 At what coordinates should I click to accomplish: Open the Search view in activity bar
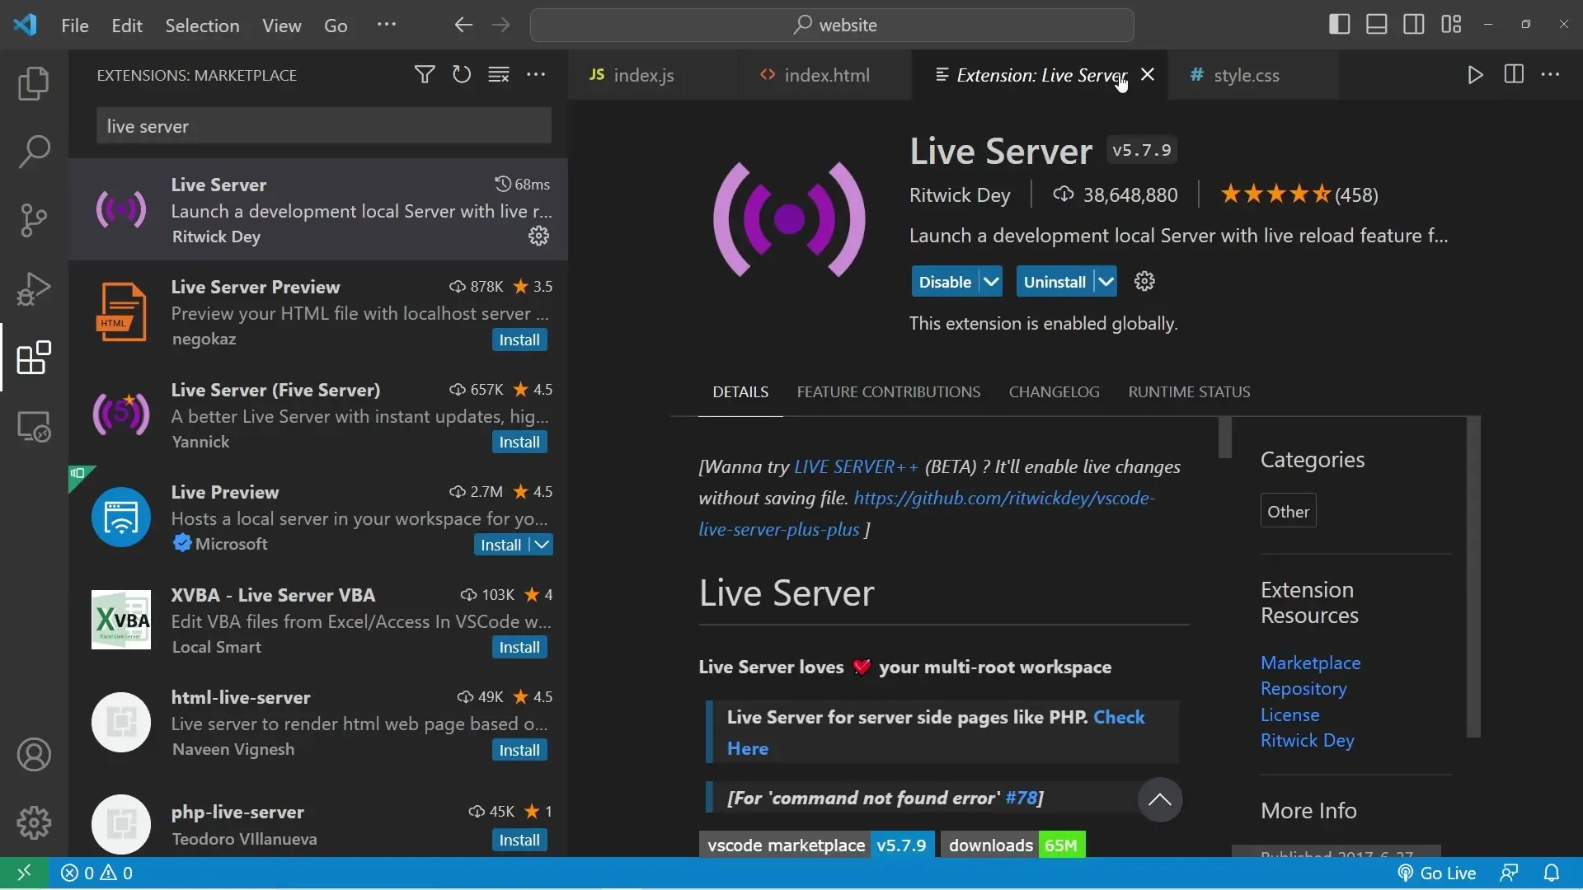coord(34,152)
